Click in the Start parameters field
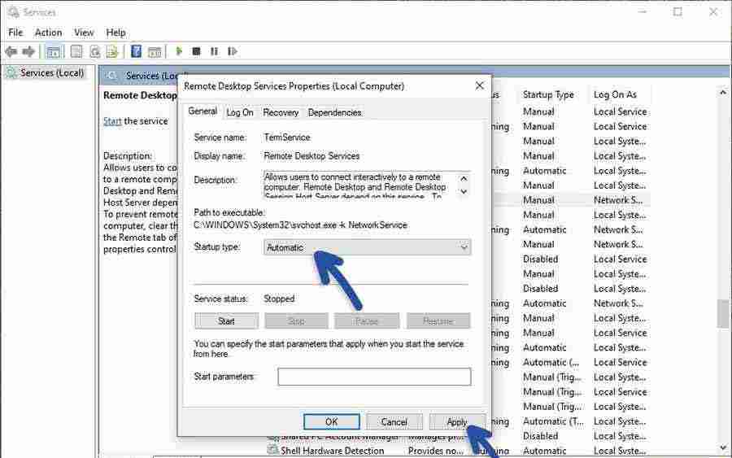Viewport: 732px width, 458px height. (374, 377)
